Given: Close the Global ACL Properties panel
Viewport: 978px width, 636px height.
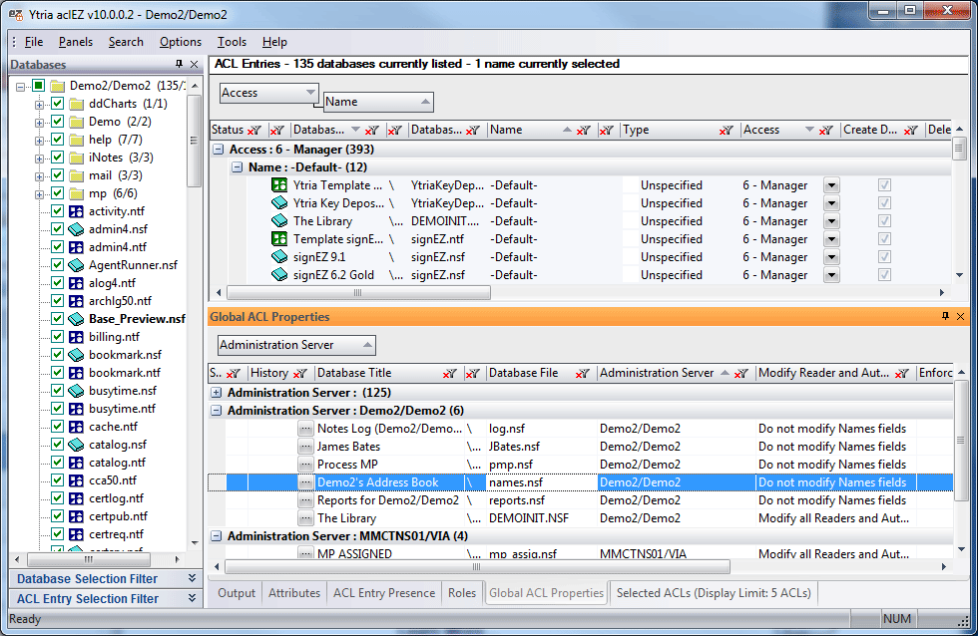Looking at the screenshot, I should pos(960,316).
